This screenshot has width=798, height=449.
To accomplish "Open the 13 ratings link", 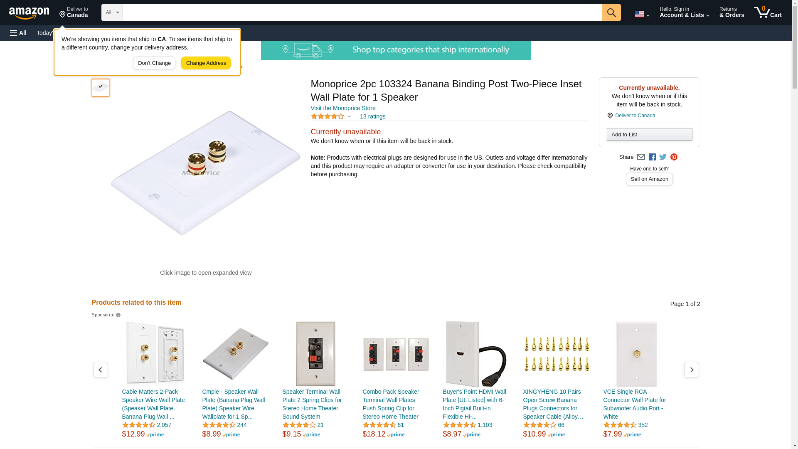I will point(372,116).
